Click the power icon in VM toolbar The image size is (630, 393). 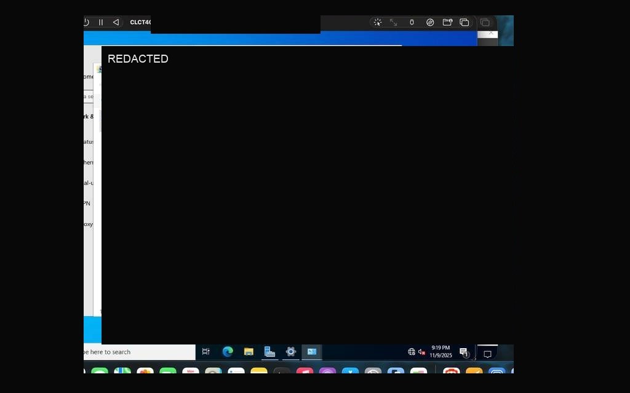click(86, 23)
